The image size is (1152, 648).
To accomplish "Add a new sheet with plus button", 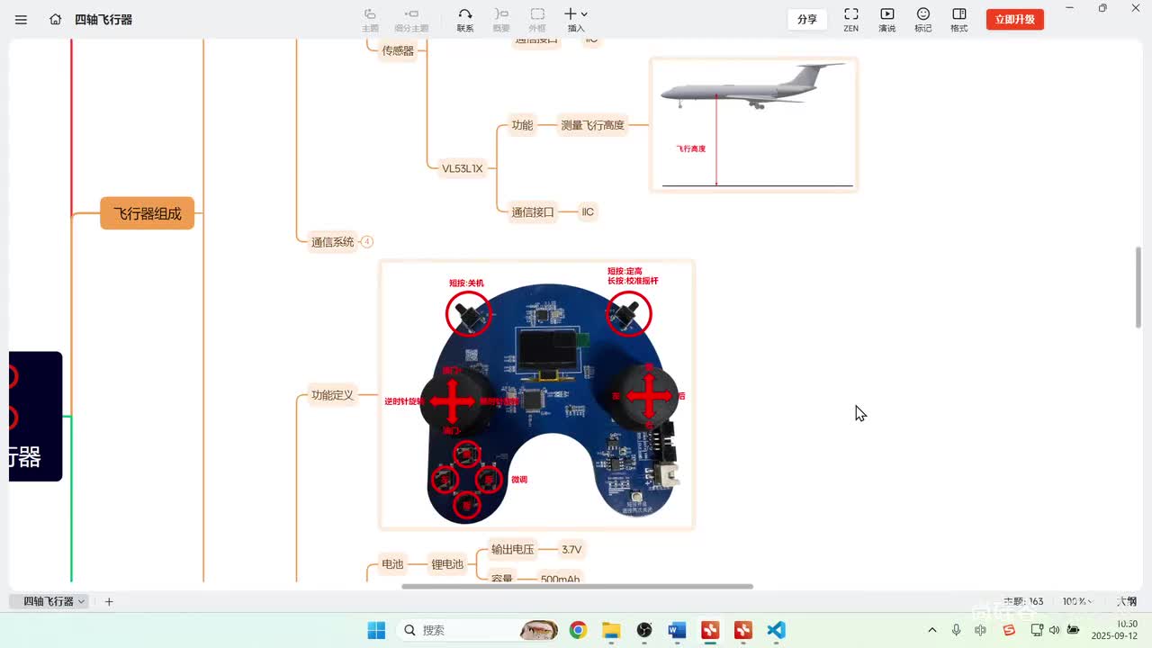I will [x=109, y=601].
